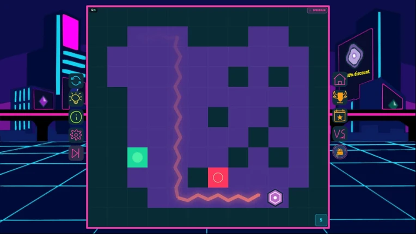The height and width of the screenshot is (234, 416).
Task: Click the moves counter box showing 5
Action: pos(321,220)
